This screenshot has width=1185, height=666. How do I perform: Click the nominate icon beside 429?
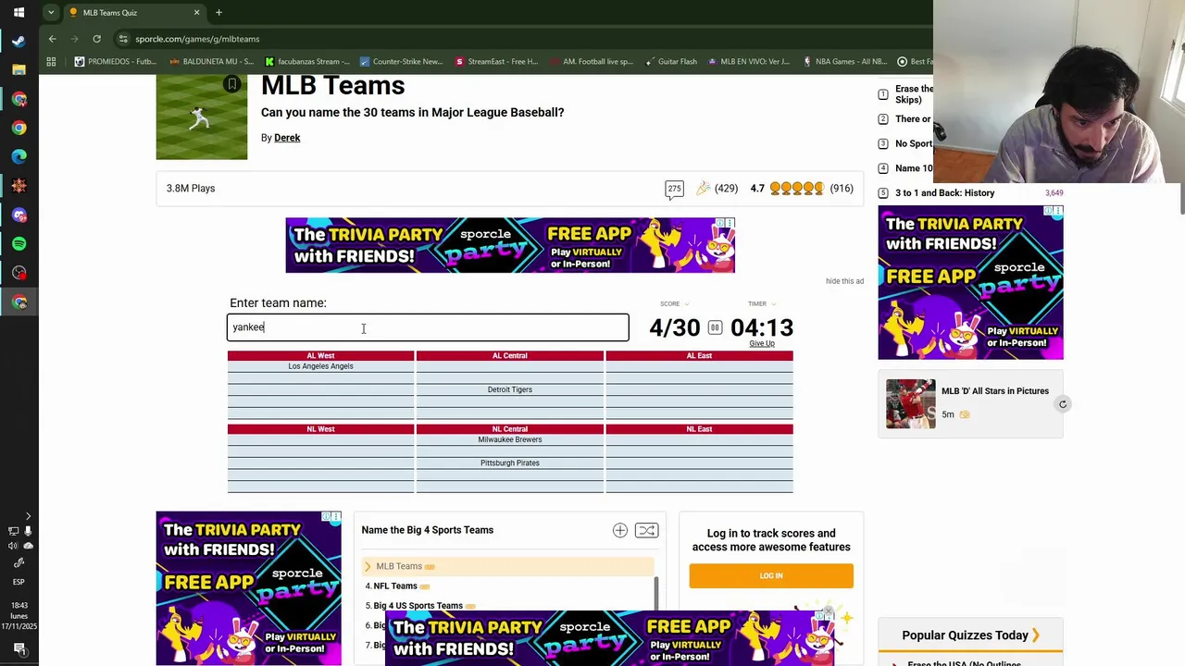coord(704,189)
